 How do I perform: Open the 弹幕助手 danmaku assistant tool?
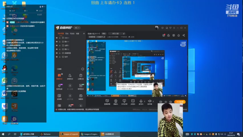[59, 77]
